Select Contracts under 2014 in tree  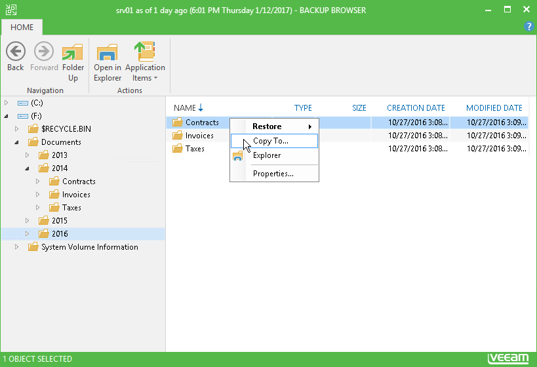point(79,182)
